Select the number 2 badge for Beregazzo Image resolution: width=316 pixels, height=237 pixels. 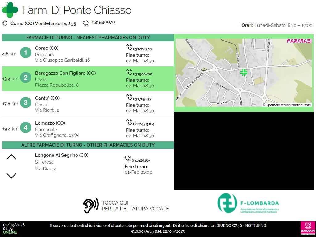[x=26, y=78]
